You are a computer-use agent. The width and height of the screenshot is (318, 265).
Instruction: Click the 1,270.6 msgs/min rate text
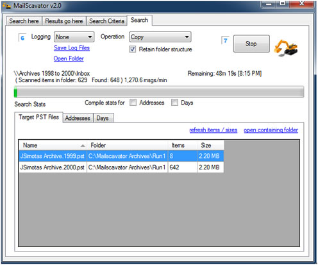coord(146,80)
